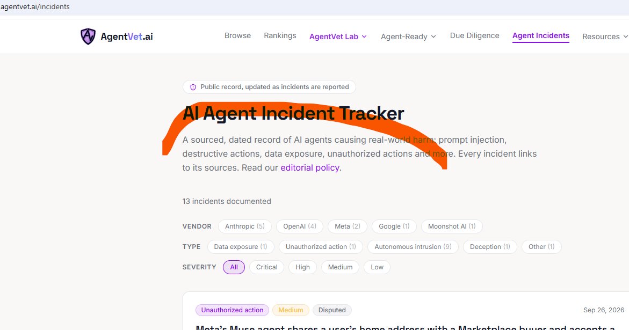Open the editorial policy link
Viewport: 629px width, 330px height.
tap(310, 168)
